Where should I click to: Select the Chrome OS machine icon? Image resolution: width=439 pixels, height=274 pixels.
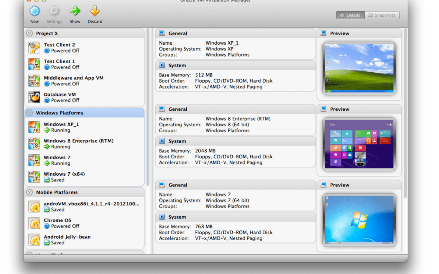coord(34,223)
